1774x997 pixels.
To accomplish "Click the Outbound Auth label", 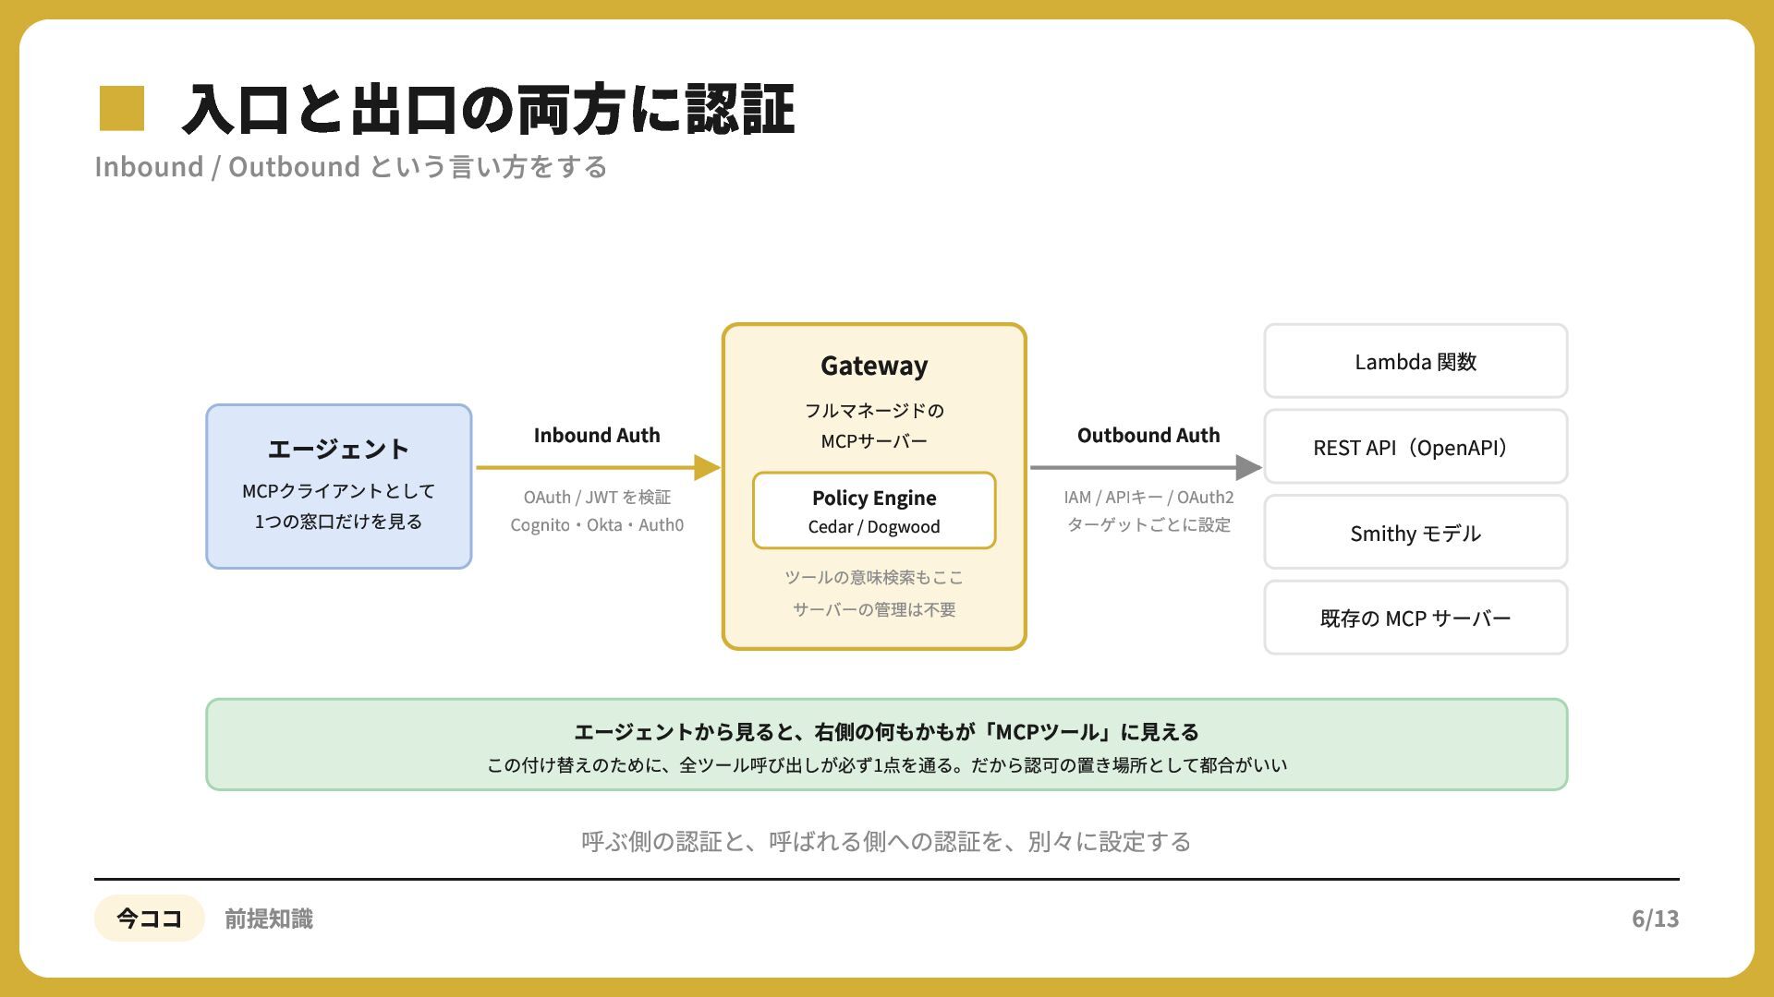I will point(1148,436).
